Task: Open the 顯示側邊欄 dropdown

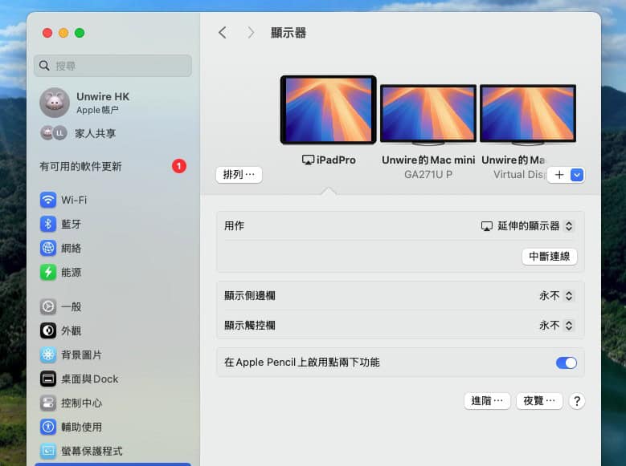Action: [x=556, y=295]
